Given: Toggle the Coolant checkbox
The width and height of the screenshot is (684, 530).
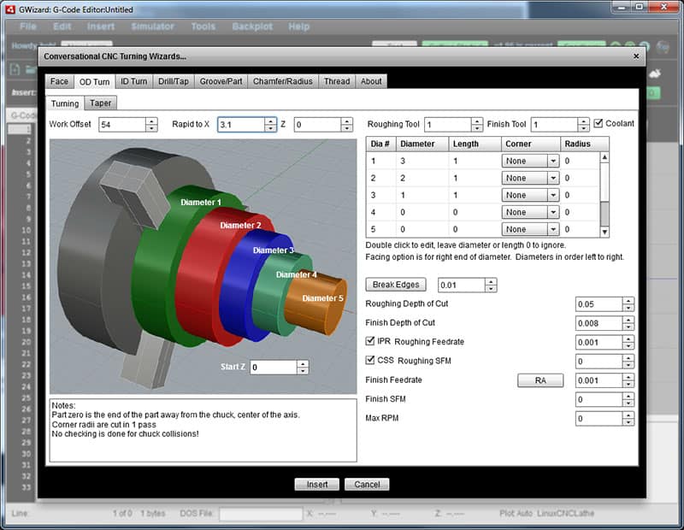Looking at the screenshot, I should tap(598, 122).
